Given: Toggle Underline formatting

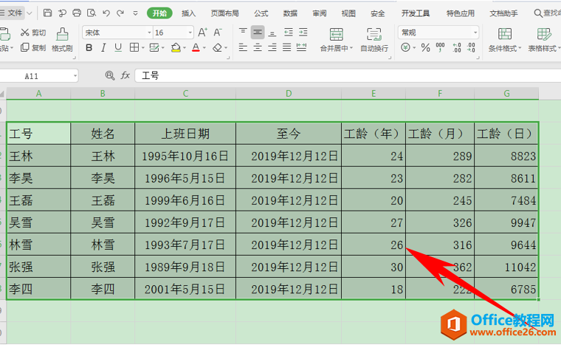Looking at the screenshot, I should pyautogui.click(x=118, y=48).
